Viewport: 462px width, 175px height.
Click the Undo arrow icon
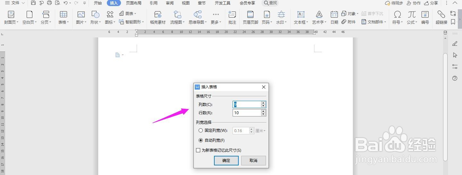(x=65, y=3)
